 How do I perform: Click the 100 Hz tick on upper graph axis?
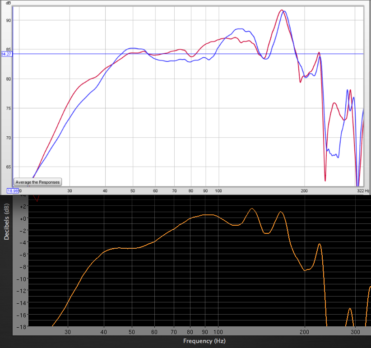(x=218, y=190)
